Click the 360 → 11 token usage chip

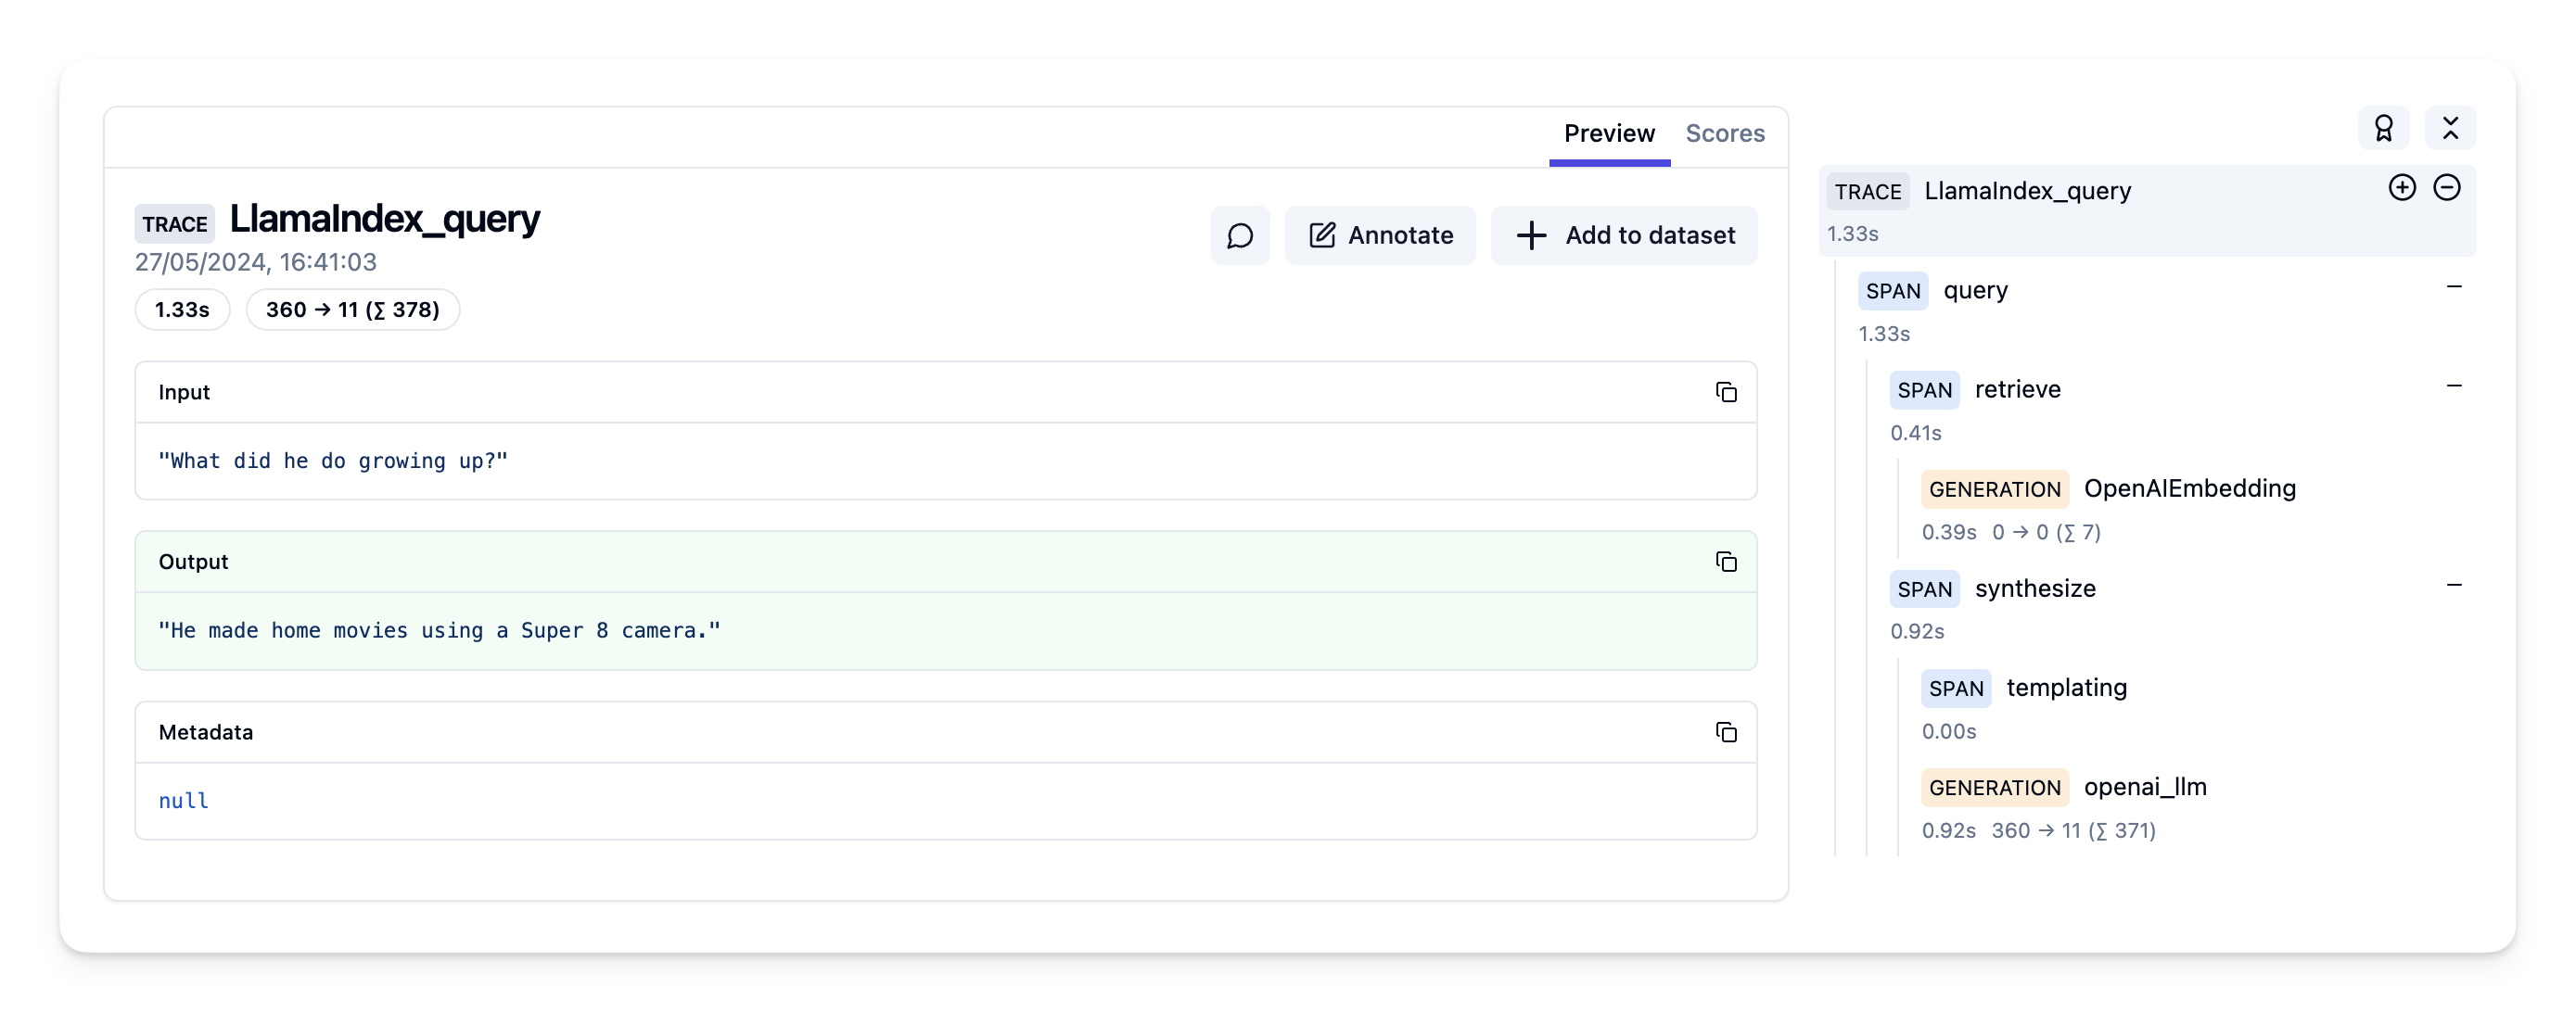pos(353,310)
